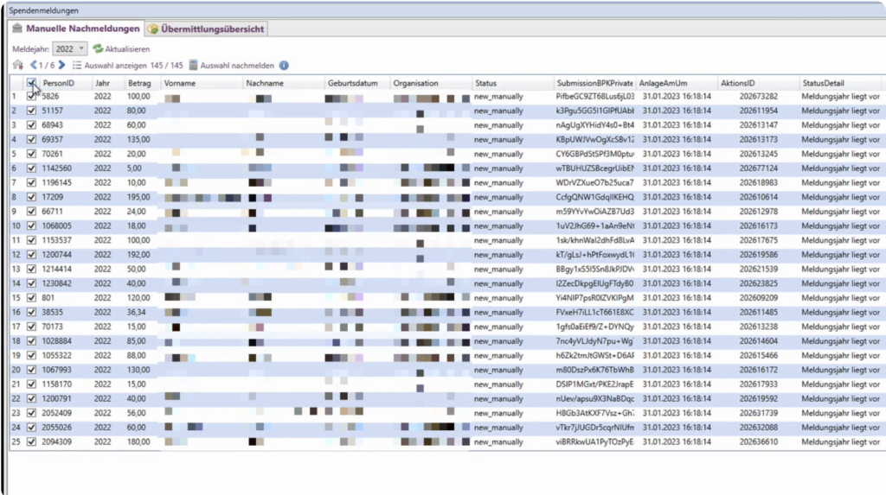Click the Aktualisieren button

pos(121,49)
